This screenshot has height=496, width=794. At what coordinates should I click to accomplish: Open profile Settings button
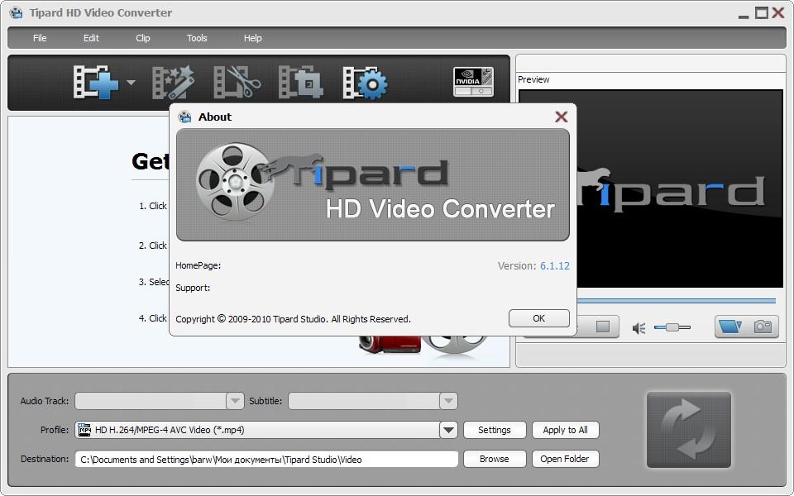pos(495,430)
